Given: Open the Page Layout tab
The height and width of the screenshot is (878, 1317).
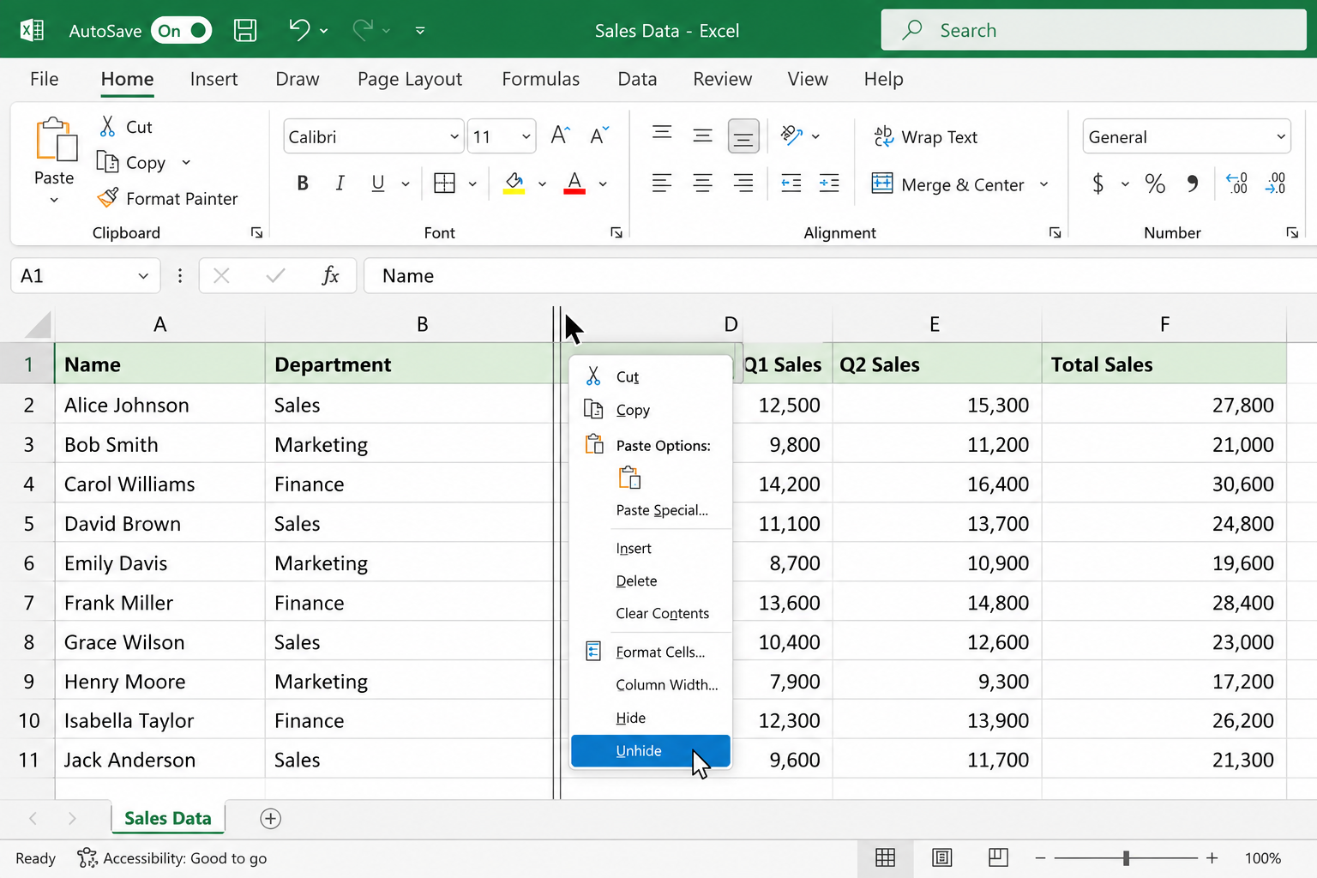Looking at the screenshot, I should pos(410,79).
